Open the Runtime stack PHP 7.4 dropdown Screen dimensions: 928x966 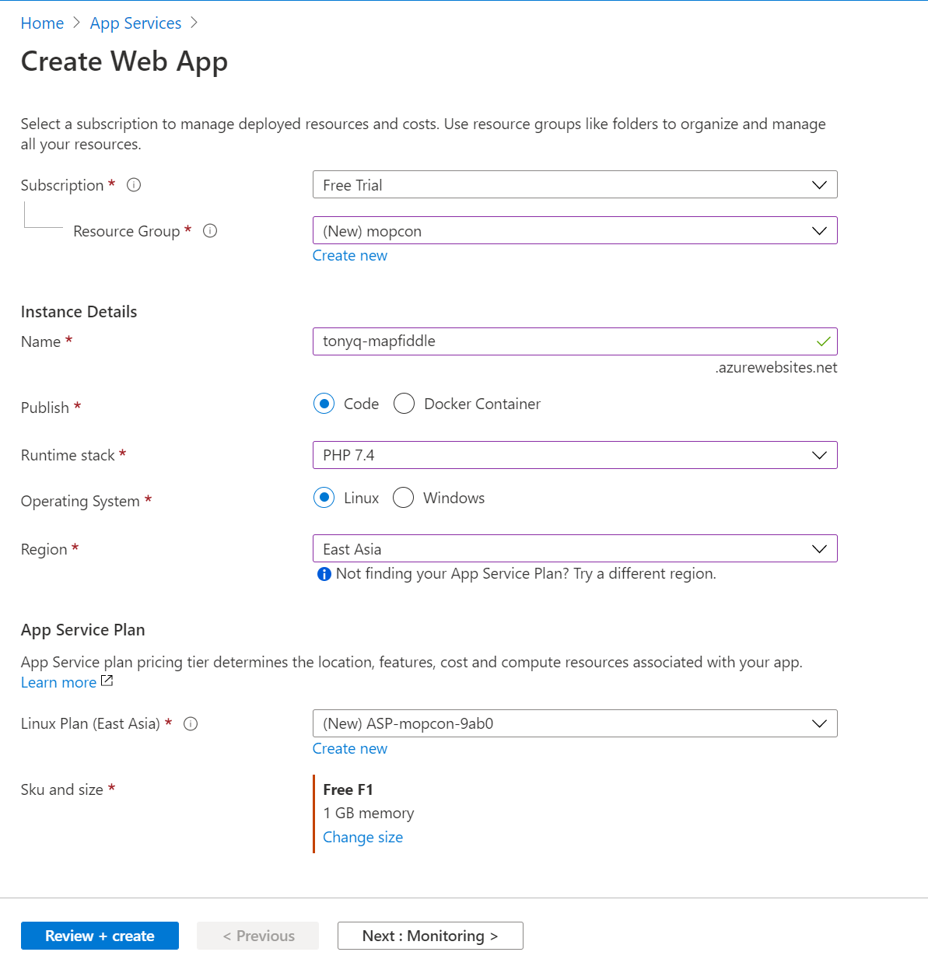575,455
